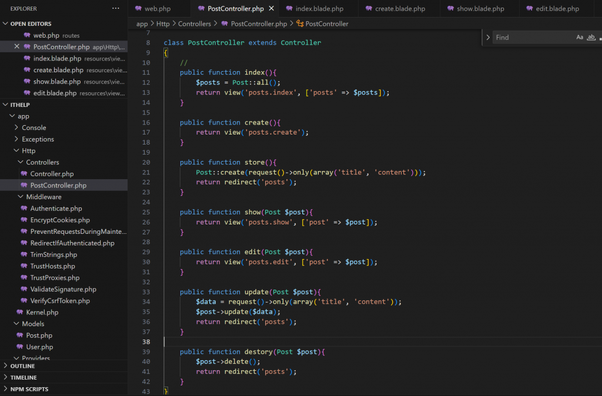Open User.php model file
Screen dimensions: 602x396
pos(63,347)
